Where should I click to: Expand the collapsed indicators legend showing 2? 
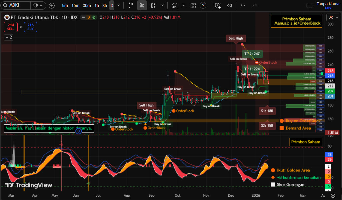[x=9, y=37]
